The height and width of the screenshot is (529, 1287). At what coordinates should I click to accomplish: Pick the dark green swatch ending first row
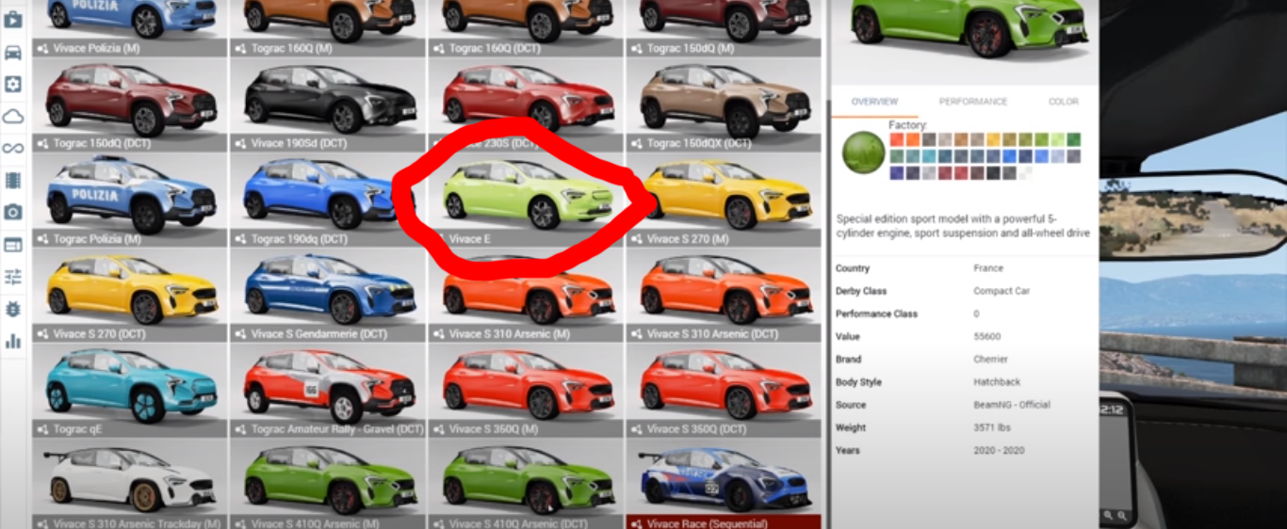tap(1074, 139)
